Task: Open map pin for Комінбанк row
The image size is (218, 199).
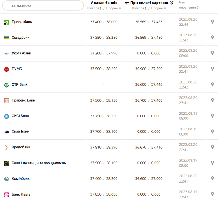Action: click(x=213, y=178)
